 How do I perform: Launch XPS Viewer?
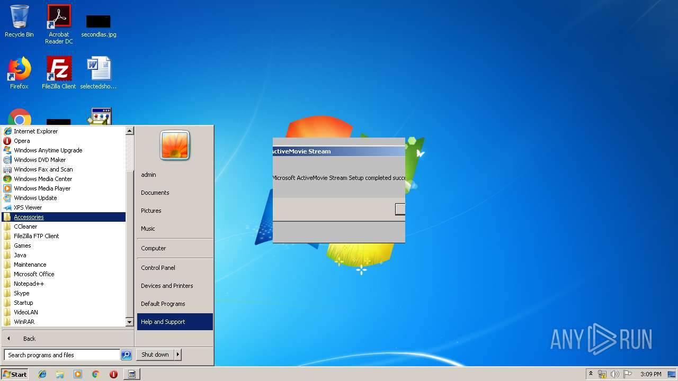[x=64, y=207]
